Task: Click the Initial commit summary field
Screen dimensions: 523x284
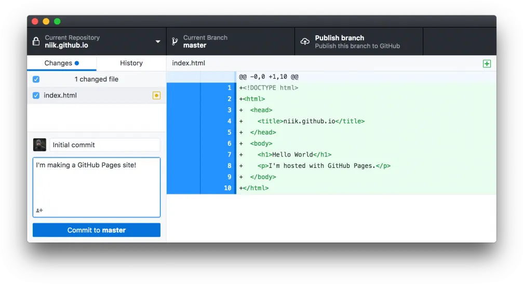Action: click(x=105, y=145)
